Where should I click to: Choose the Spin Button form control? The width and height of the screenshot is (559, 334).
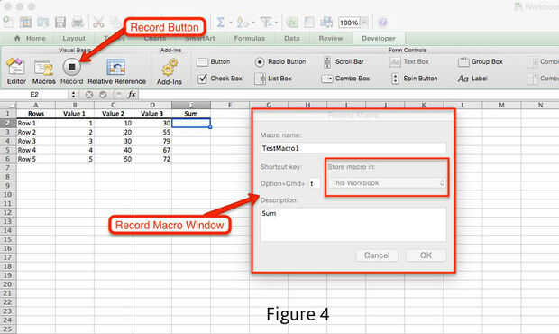click(414, 79)
